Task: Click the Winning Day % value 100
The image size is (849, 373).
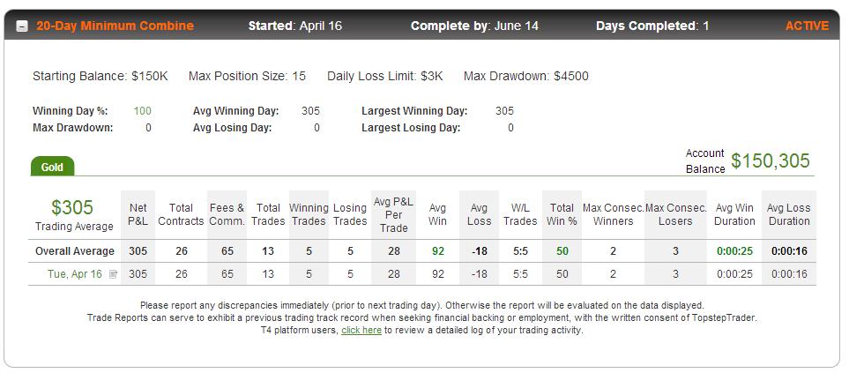Action: click(x=143, y=111)
